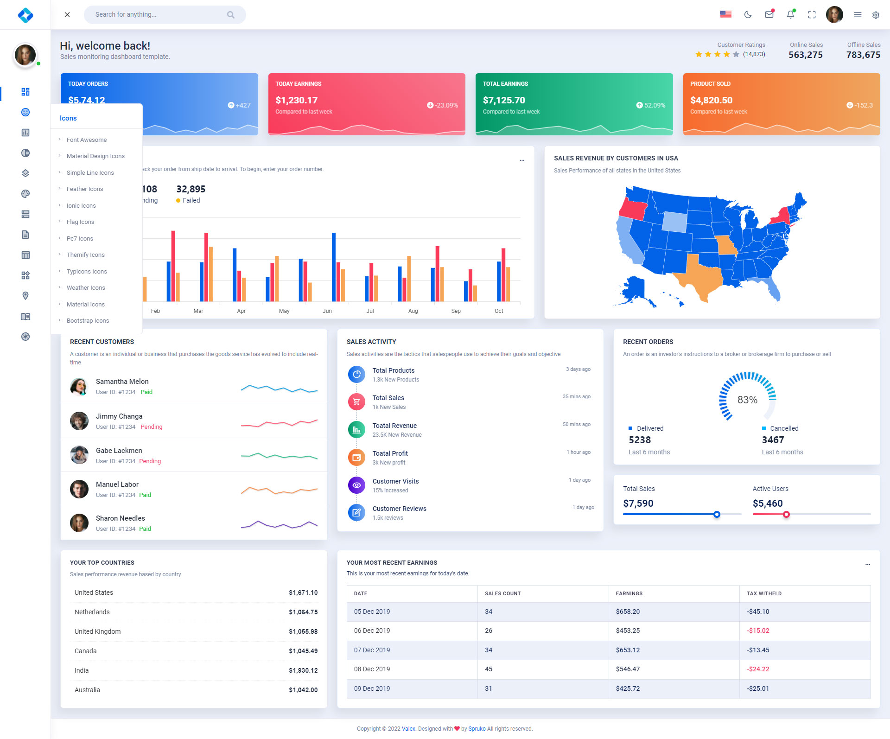
Task: Click the palette sidebar icon
Action: pyautogui.click(x=25, y=194)
